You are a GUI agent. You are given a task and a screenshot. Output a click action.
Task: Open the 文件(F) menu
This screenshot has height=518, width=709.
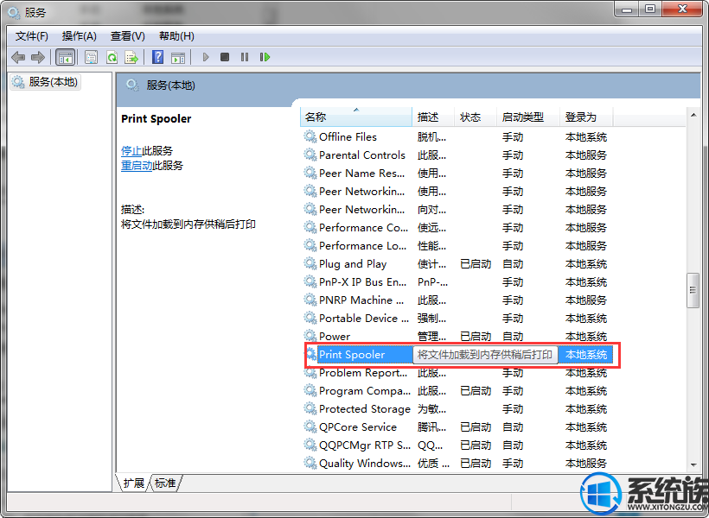point(32,36)
